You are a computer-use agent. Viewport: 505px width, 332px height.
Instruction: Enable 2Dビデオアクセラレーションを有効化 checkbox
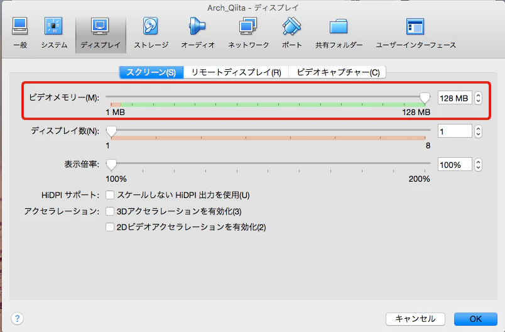tap(110, 227)
